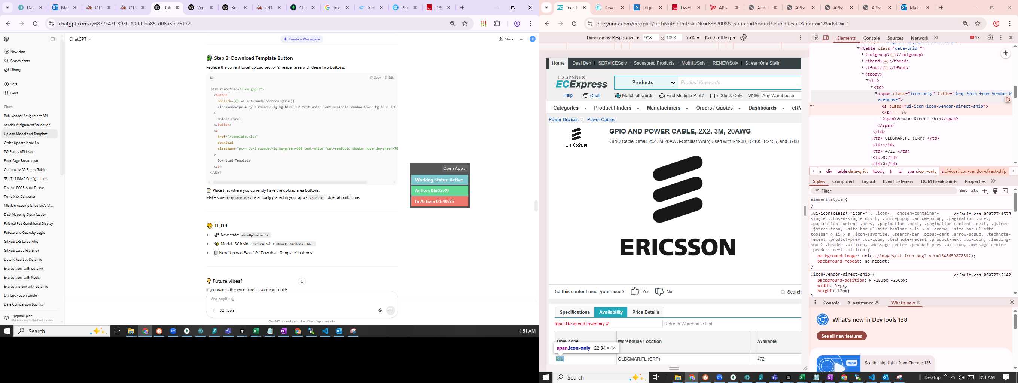Click the red error count badge in DevTools
The image size is (1018, 383).
click(975, 37)
